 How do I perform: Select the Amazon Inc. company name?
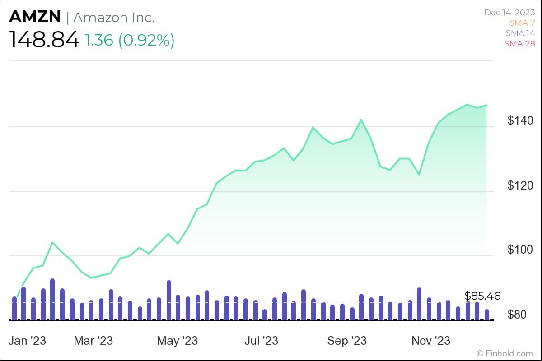coord(114,18)
